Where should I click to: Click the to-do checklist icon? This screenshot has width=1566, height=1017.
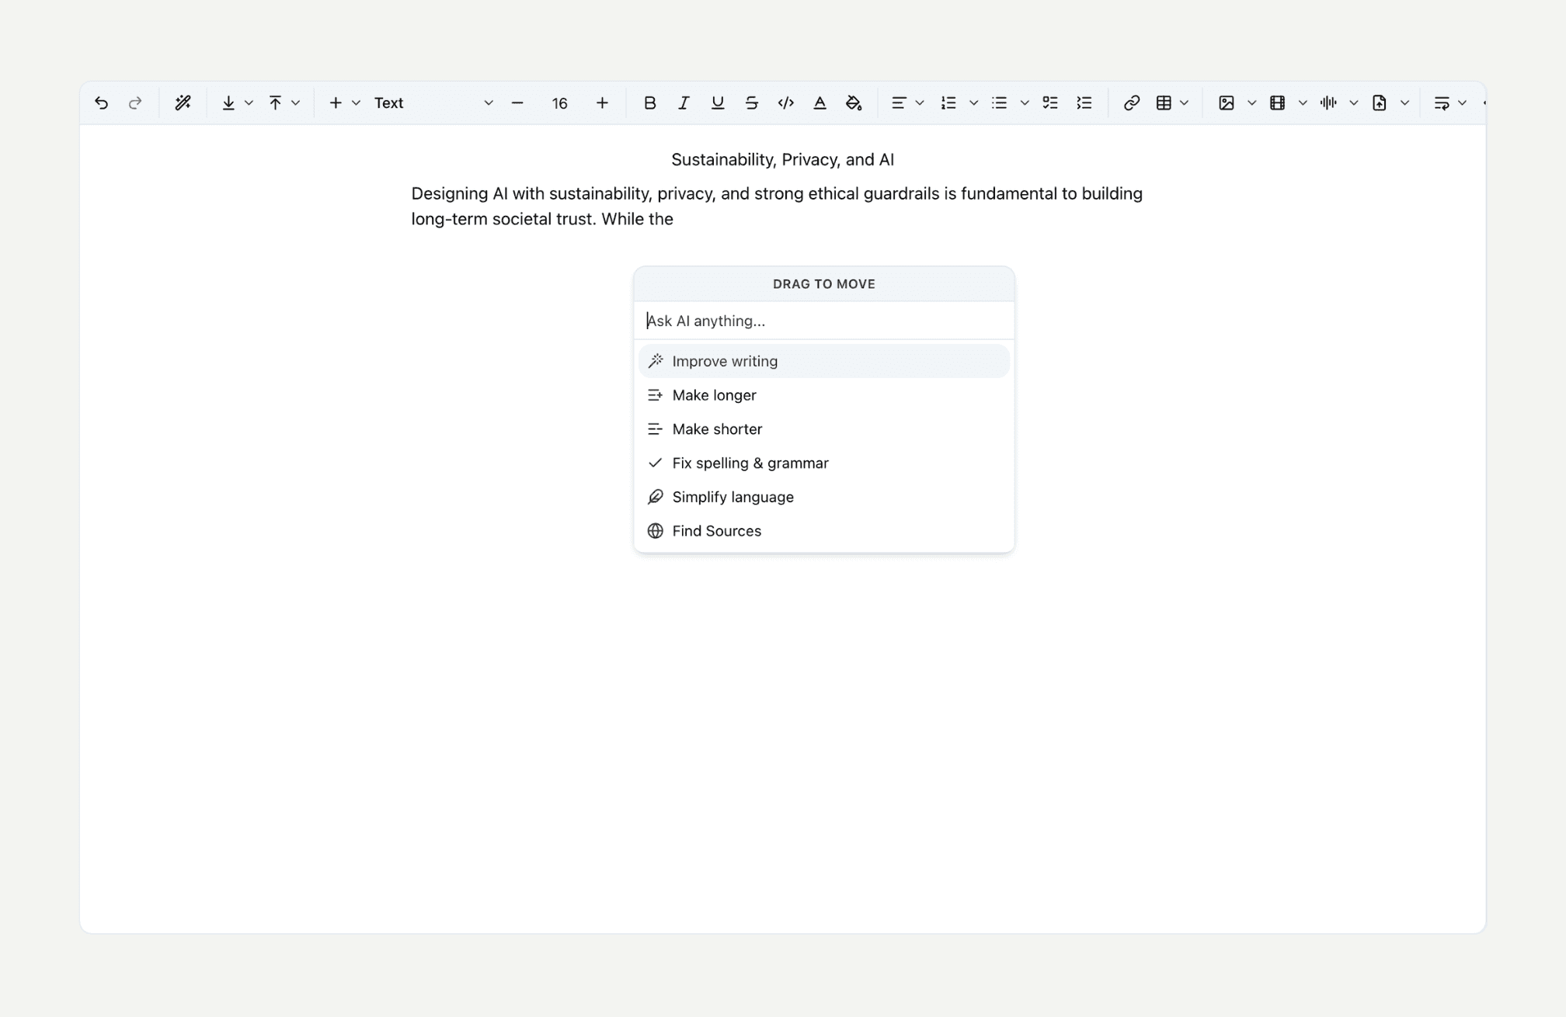[x=1050, y=103]
